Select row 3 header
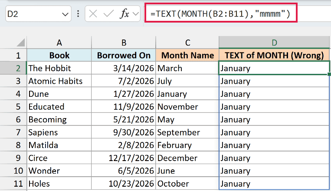This screenshot has width=331, height=191. tap(13, 81)
